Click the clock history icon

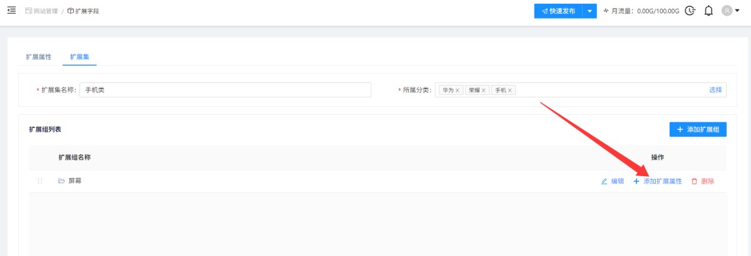pos(690,11)
